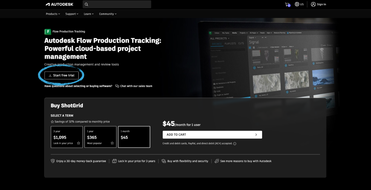Open Buy with flexibility and security
Screen dimensions: 371x190
(x=188, y=161)
